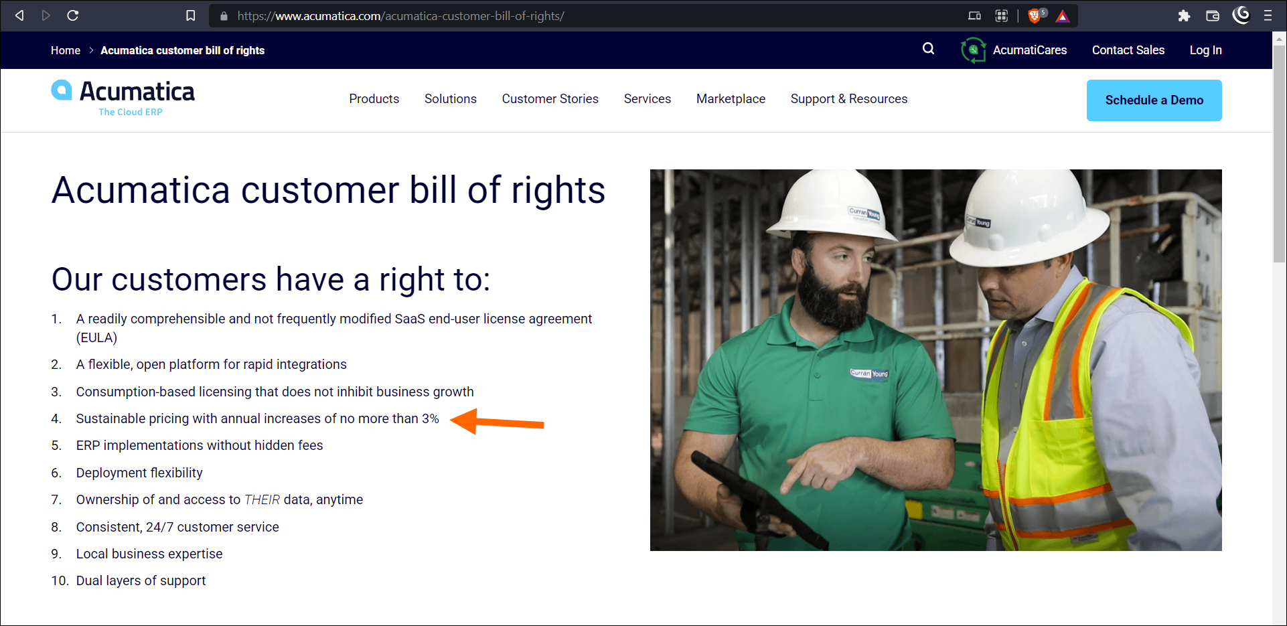Open the Brave Wallet icon
This screenshot has width=1287, height=626.
click(1212, 15)
